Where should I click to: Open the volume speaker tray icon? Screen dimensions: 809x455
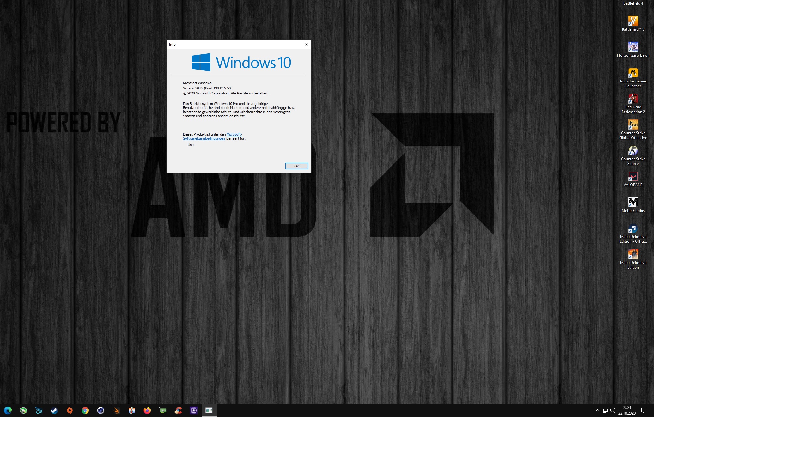point(613,410)
